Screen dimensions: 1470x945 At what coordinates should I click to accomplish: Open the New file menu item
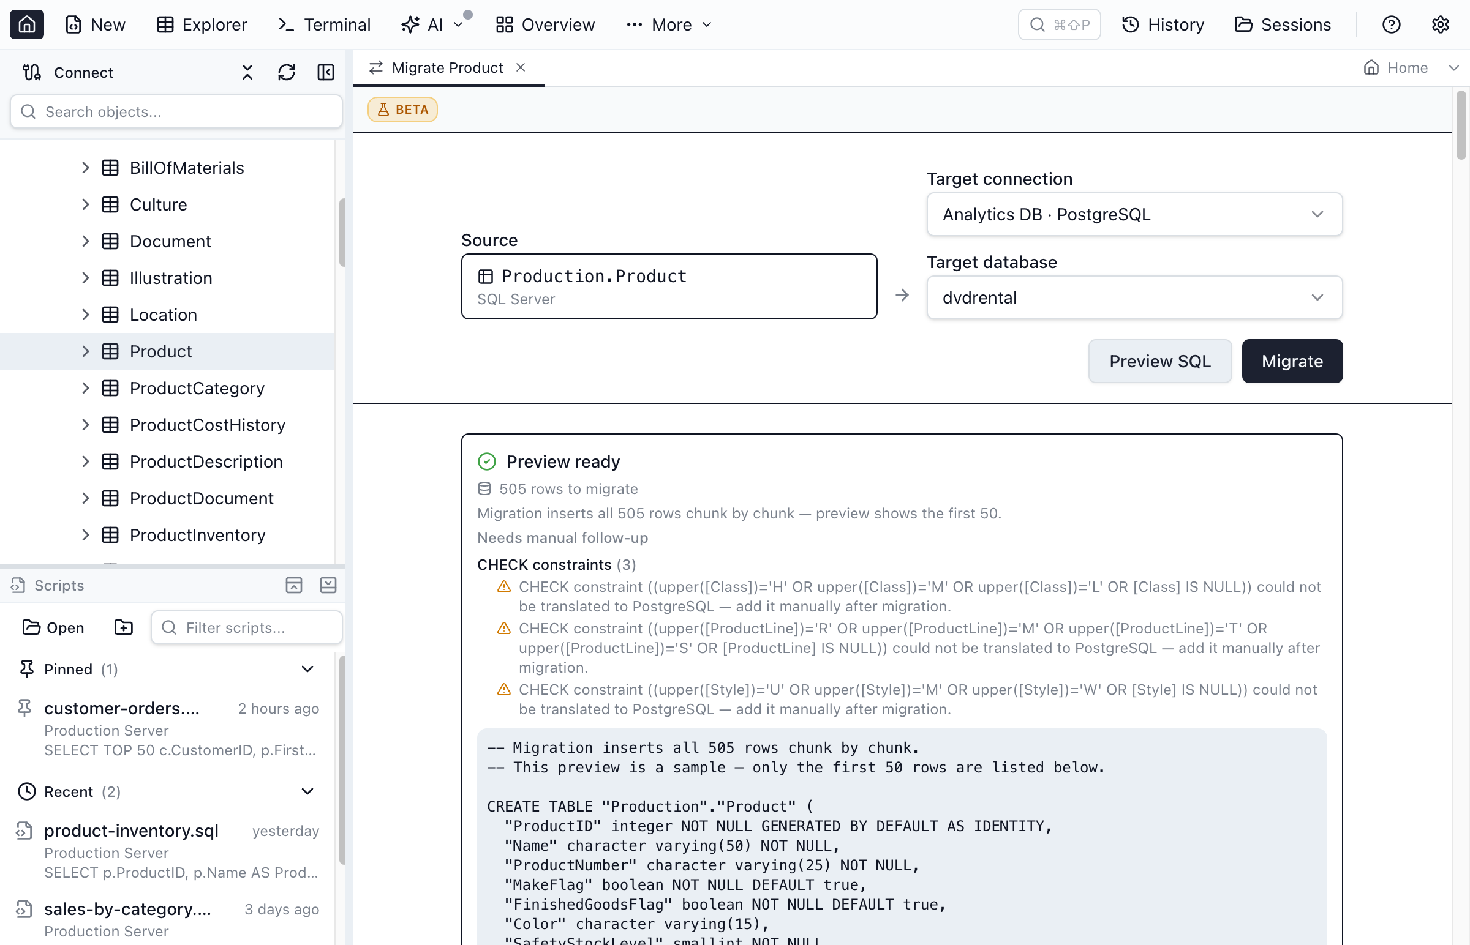(95, 24)
